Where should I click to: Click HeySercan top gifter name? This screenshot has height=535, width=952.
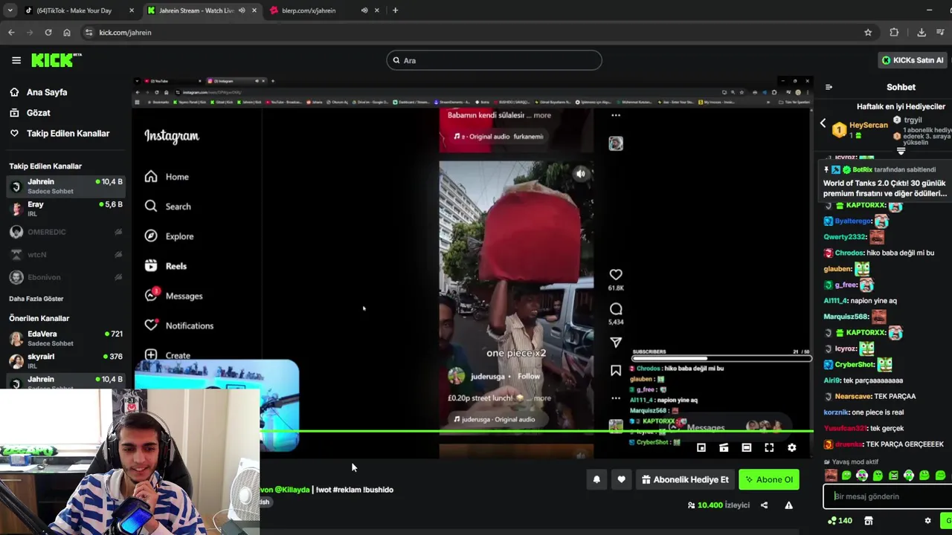(x=869, y=126)
